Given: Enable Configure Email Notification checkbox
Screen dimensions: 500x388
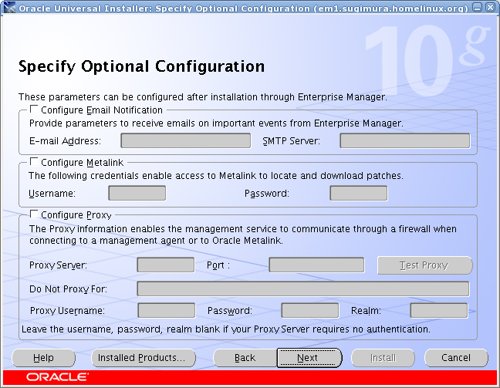Looking at the screenshot, I should click(34, 110).
